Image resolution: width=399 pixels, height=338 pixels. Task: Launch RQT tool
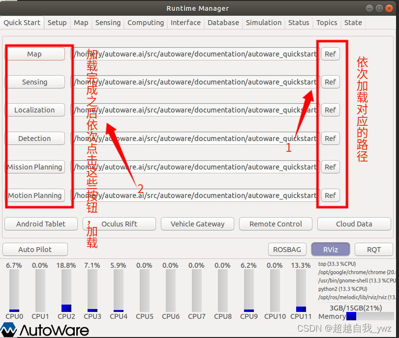pos(374,249)
